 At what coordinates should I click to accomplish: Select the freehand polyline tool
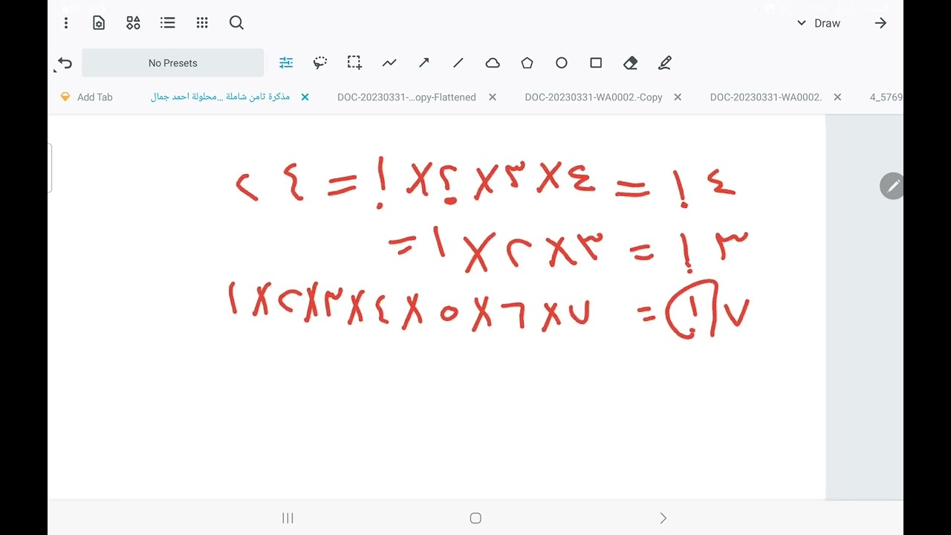click(x=389, y=63)
